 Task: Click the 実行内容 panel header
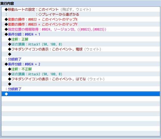tap(7, 4)
